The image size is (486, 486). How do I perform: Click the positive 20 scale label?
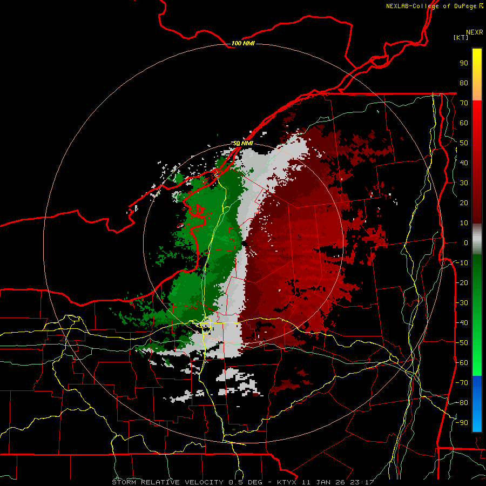464,202
